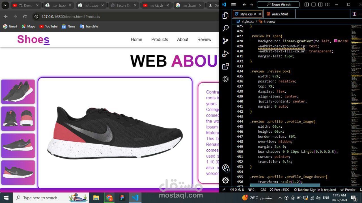Show hidden system tray icons
Screen dimensions: 362x203
[280, 198]
